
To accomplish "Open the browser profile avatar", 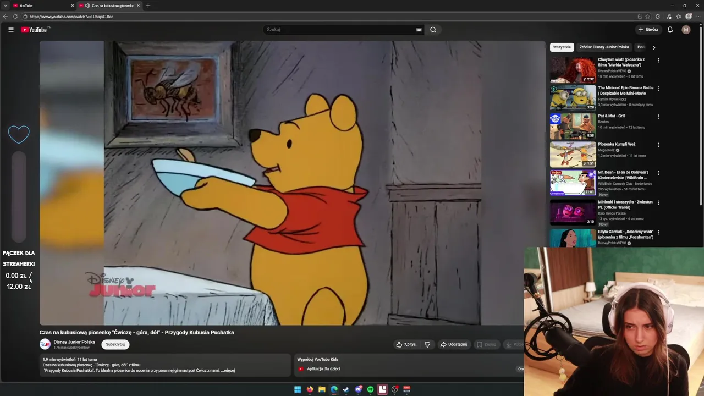I will 689,16.
